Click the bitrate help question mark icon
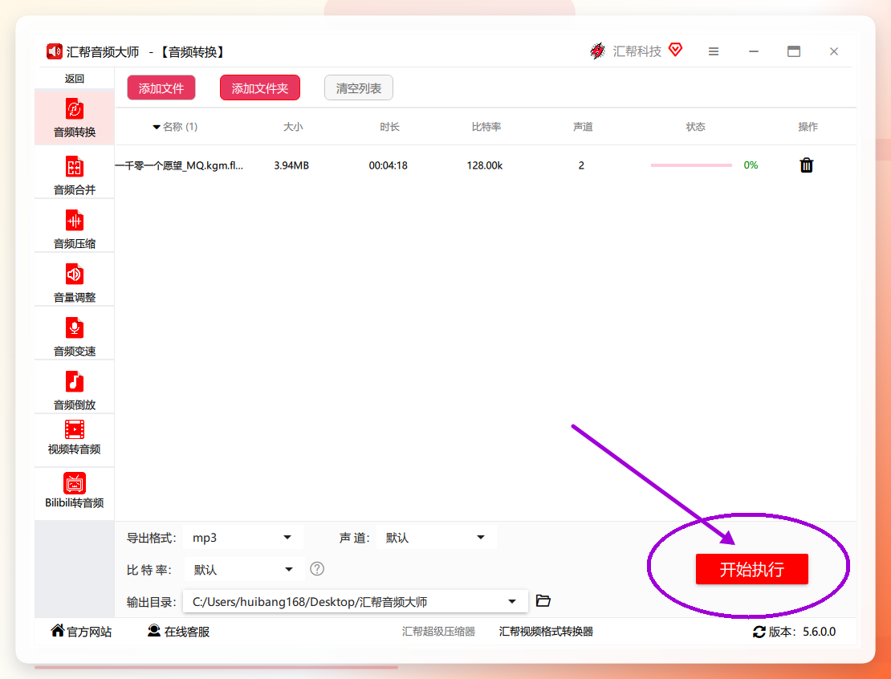This screenshot has height=679, width=891. pyautogui.click(x=317, y=569)
